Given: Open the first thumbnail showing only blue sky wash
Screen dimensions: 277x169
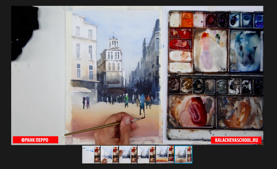Looking at the screenshot, I should [91, 155].
